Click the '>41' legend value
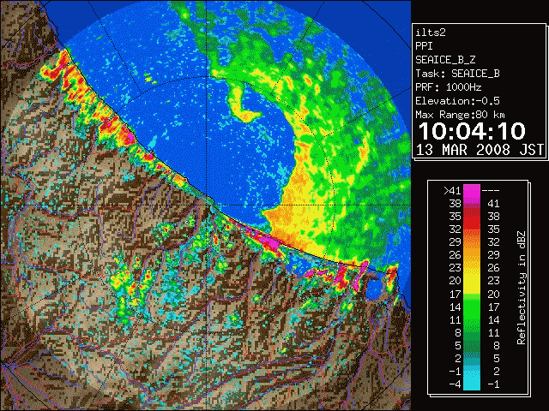 tap(452, 191)
